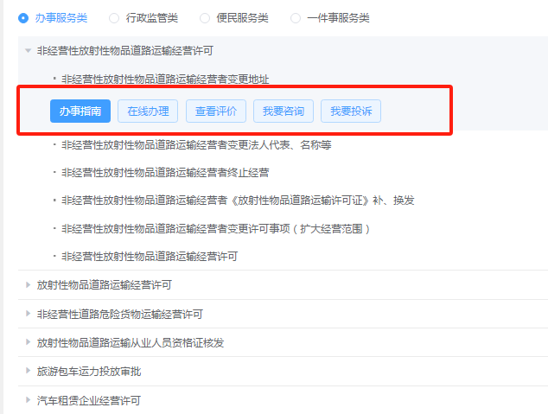
Task: Expand the 非经营性道路危险货物运输经营许可 arrow
Action: [29, 314]
